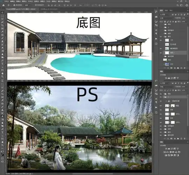Switch to 路径 Paths tab in upper panel

click(x=171, y=10)
